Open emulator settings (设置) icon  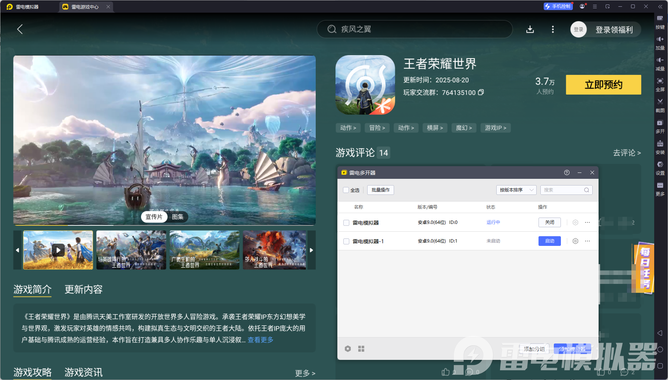660,167
